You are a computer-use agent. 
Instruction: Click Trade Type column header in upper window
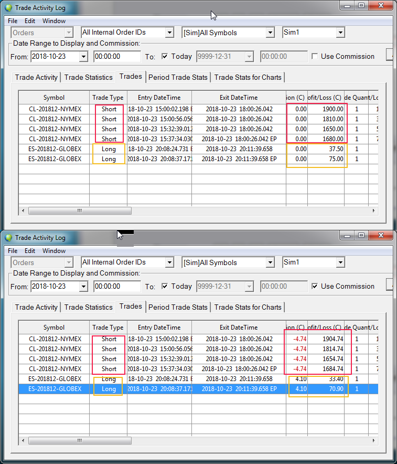pos(108,98)
